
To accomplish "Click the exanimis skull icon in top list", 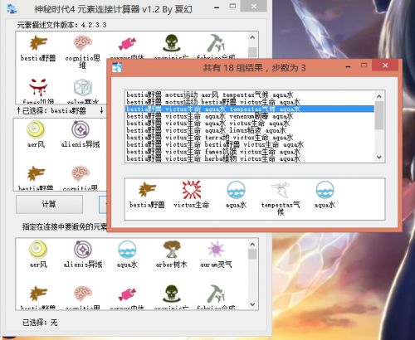I will point(172,43).
